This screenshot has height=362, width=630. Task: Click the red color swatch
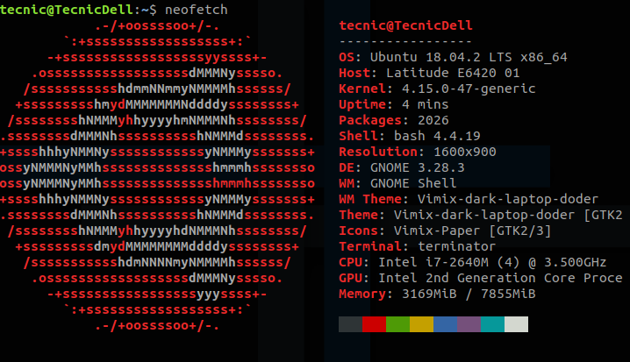tap(374, 324)
